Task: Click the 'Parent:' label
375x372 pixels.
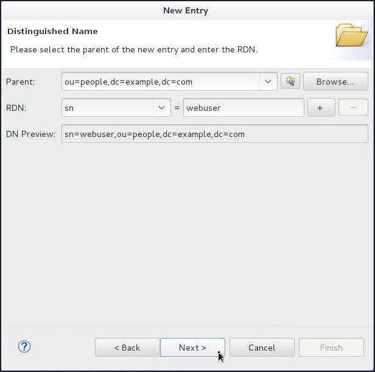Action: (x=21, y=82)
